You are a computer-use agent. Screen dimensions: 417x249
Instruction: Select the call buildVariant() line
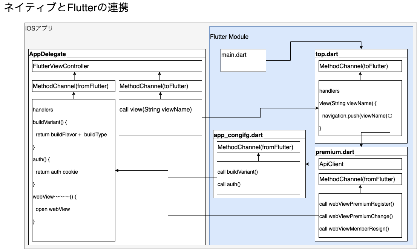click(238, 172)
